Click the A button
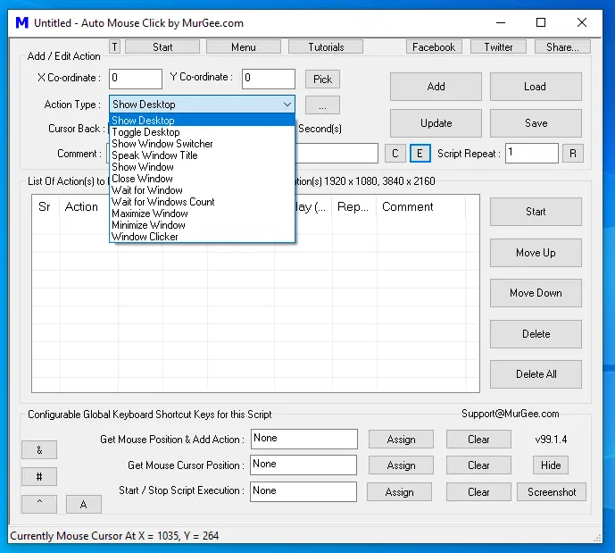 click(84, 504)
